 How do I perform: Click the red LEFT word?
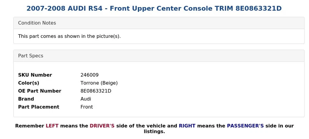(52, 126)
